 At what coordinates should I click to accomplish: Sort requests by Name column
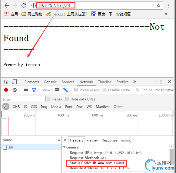tap(32, 140)
